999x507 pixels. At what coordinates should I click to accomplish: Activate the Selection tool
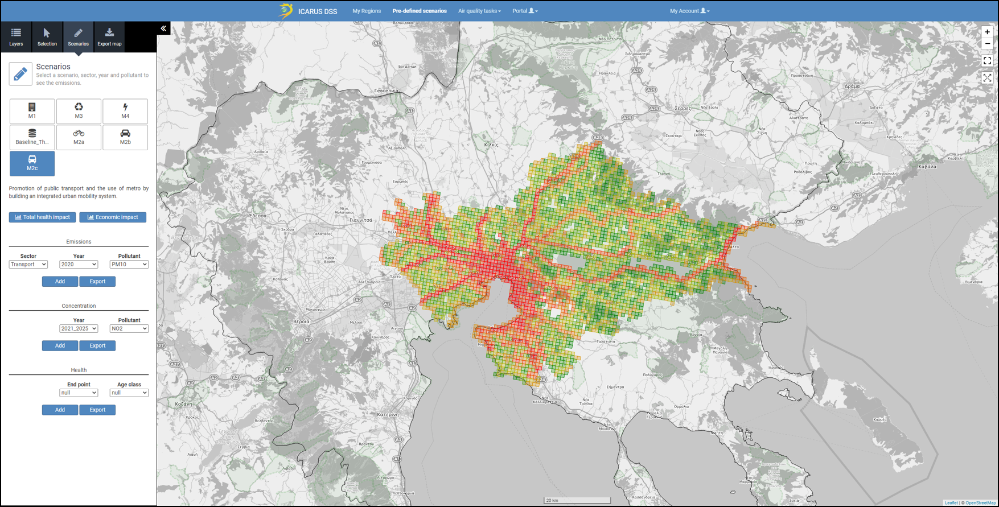click(47, 37)
